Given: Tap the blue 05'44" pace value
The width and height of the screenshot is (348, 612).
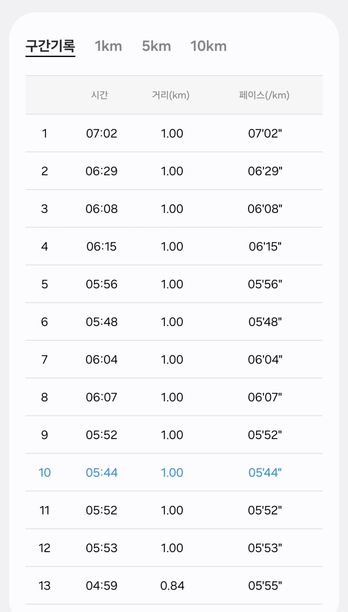Looking at the screenshot, I should (265, 473).
